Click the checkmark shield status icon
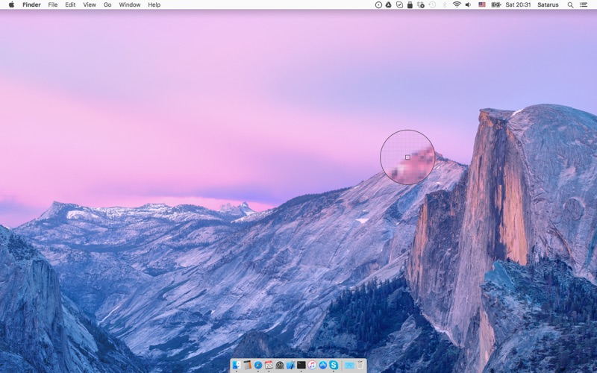This screenshot has height=373, width=597. (x=399, y=5)
